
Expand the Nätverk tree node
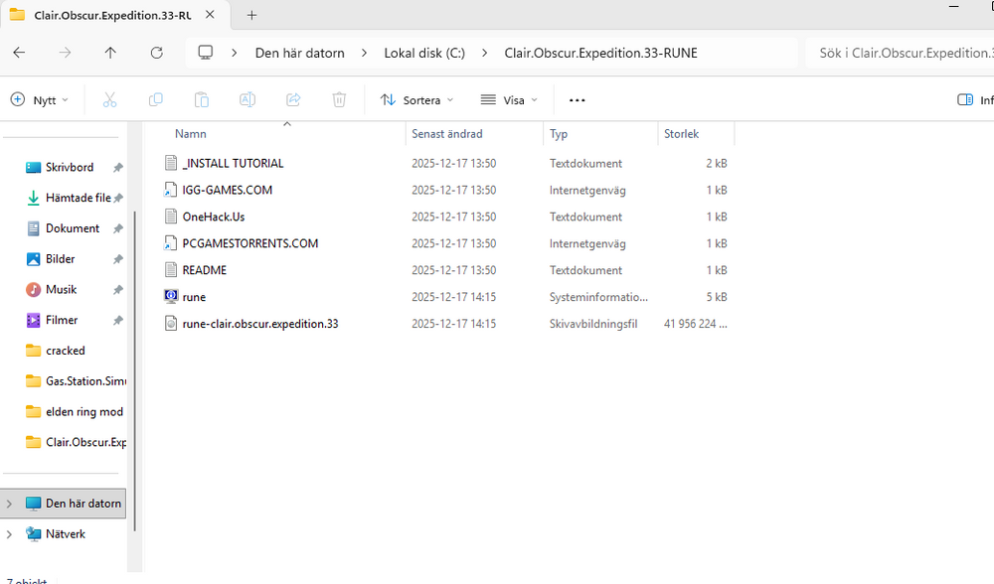[9, 534]
